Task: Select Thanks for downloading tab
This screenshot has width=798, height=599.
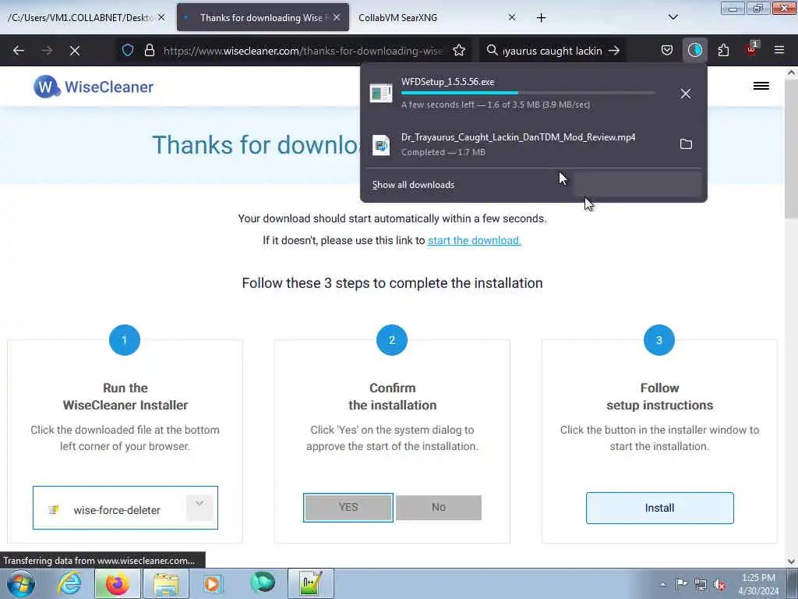Action: coord(262,17)
